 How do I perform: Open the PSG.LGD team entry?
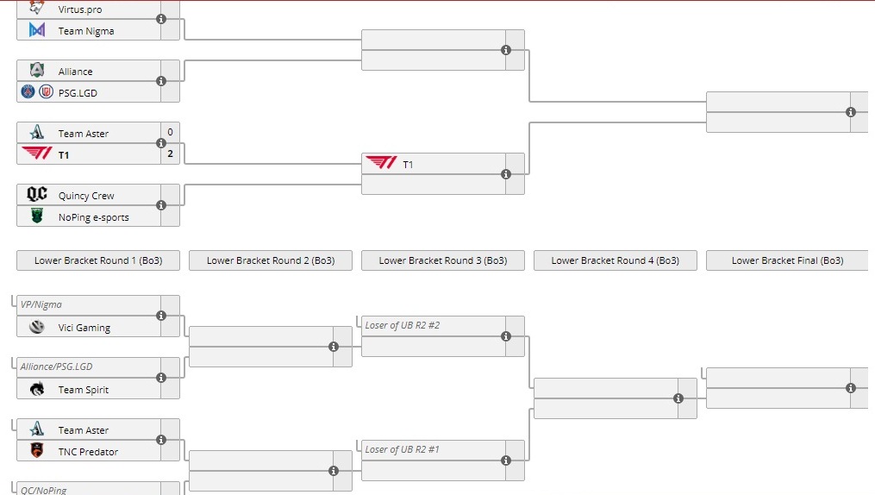click(78, 92)
